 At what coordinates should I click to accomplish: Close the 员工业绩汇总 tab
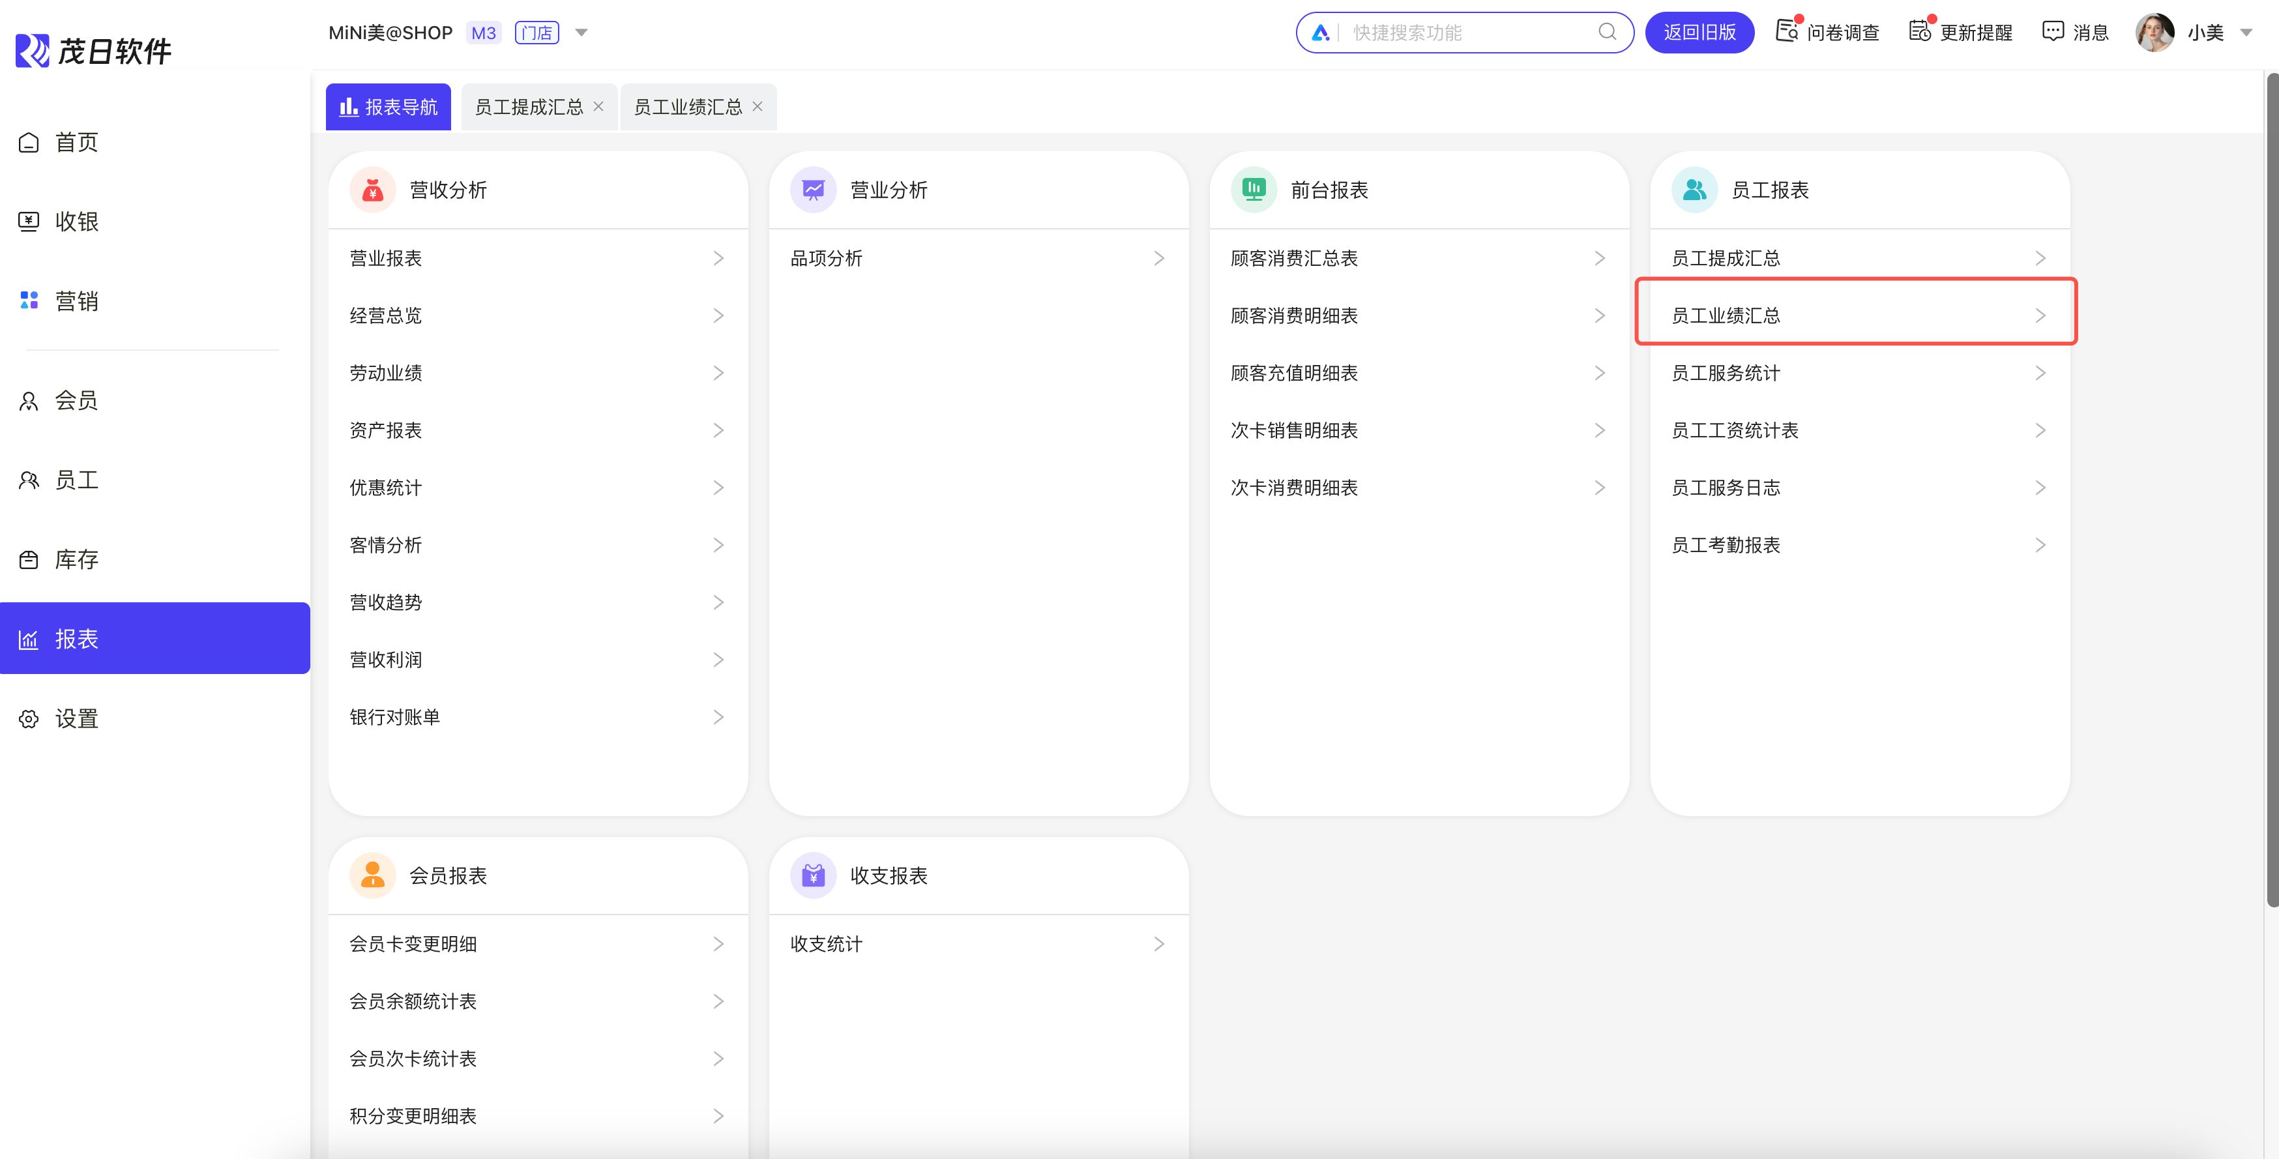[757, 106]
